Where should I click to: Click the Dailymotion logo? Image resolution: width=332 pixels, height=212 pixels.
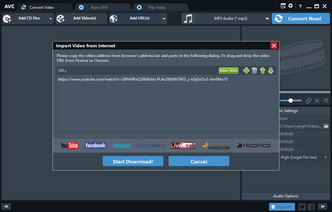tap(150, 145)
